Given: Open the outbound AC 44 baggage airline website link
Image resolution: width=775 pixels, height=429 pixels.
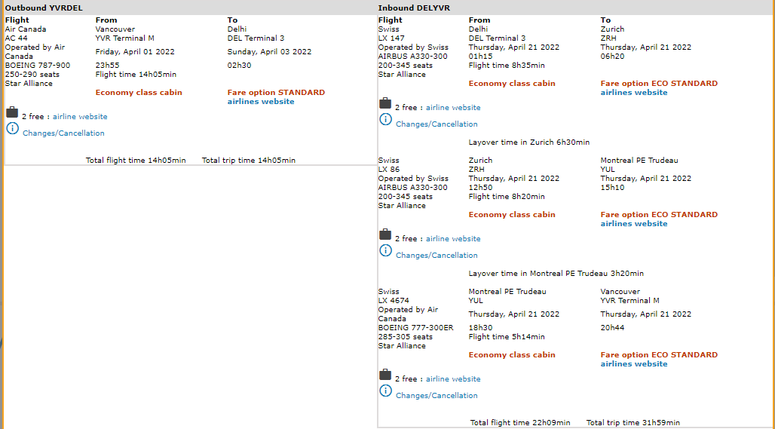Looking at the screenshot, I should point(80,117).
